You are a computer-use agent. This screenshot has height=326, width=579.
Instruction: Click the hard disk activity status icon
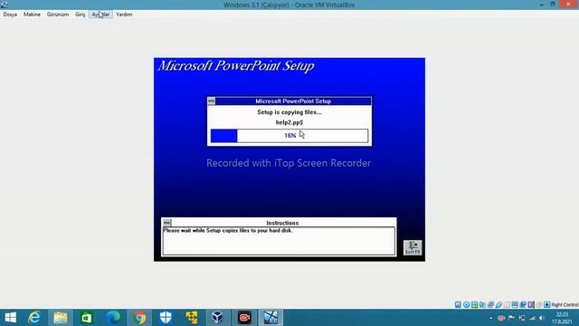click(x=458, y=304)
